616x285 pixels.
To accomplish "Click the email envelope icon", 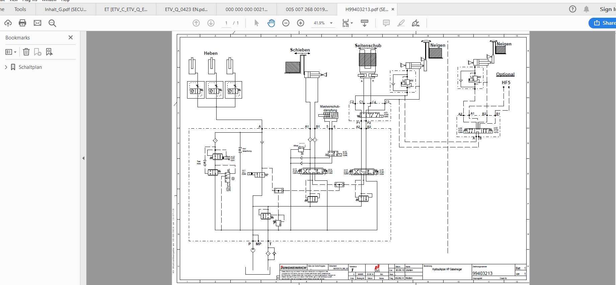I will tap(37, 23).
